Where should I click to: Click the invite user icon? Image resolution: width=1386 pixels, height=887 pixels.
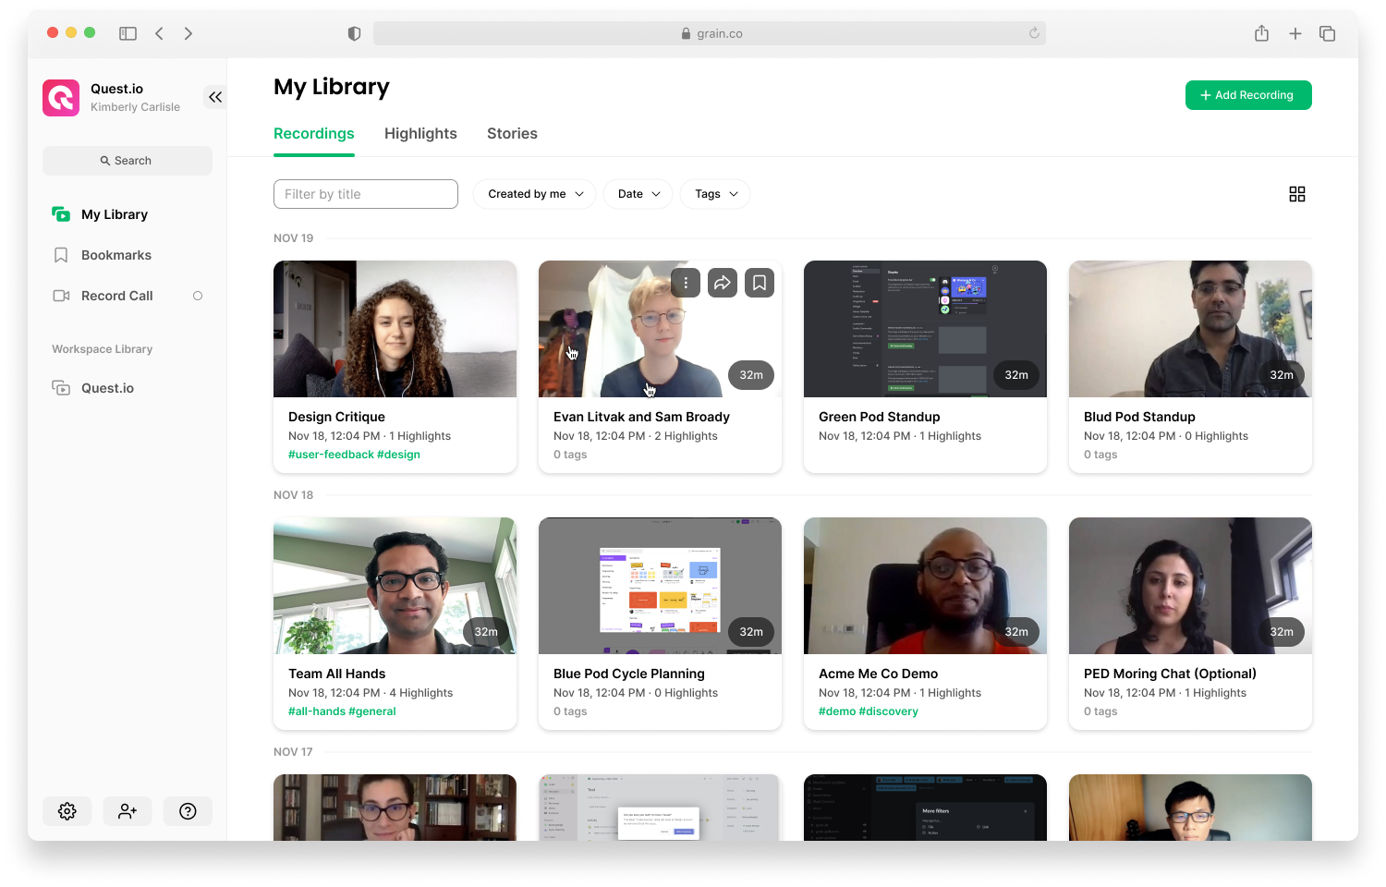coord(128,811)
